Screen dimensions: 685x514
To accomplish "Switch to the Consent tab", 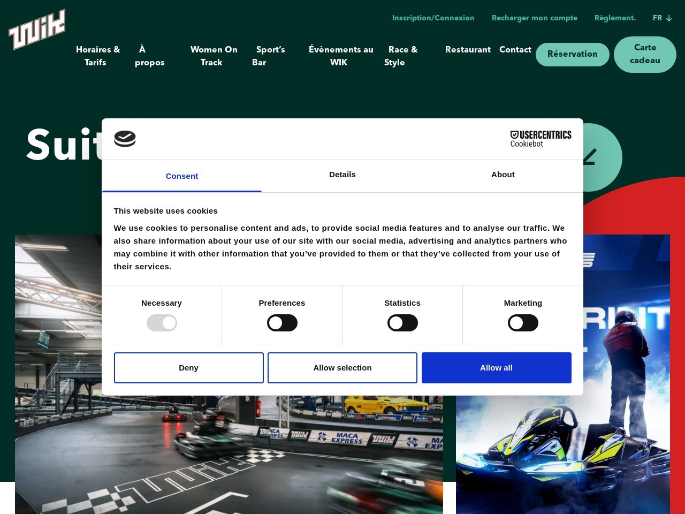I will (182, 176).
